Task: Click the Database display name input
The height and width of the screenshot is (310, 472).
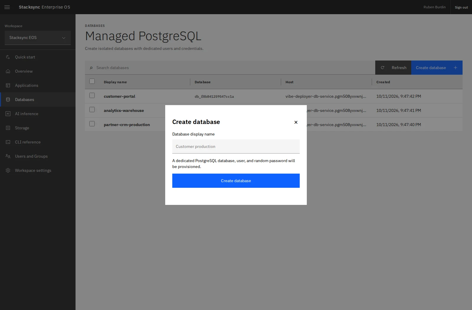Action: (236, 146)
